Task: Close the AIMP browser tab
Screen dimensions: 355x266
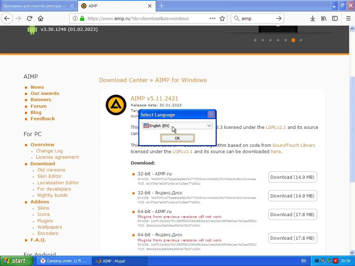Action: [x=150, y=6]
